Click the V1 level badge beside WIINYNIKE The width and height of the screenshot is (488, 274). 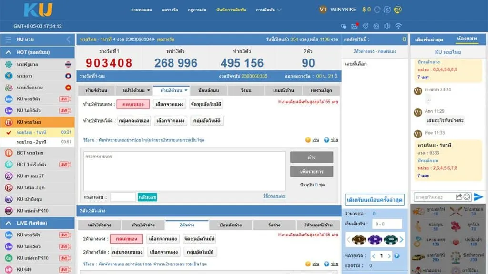(x=323, y=10)
